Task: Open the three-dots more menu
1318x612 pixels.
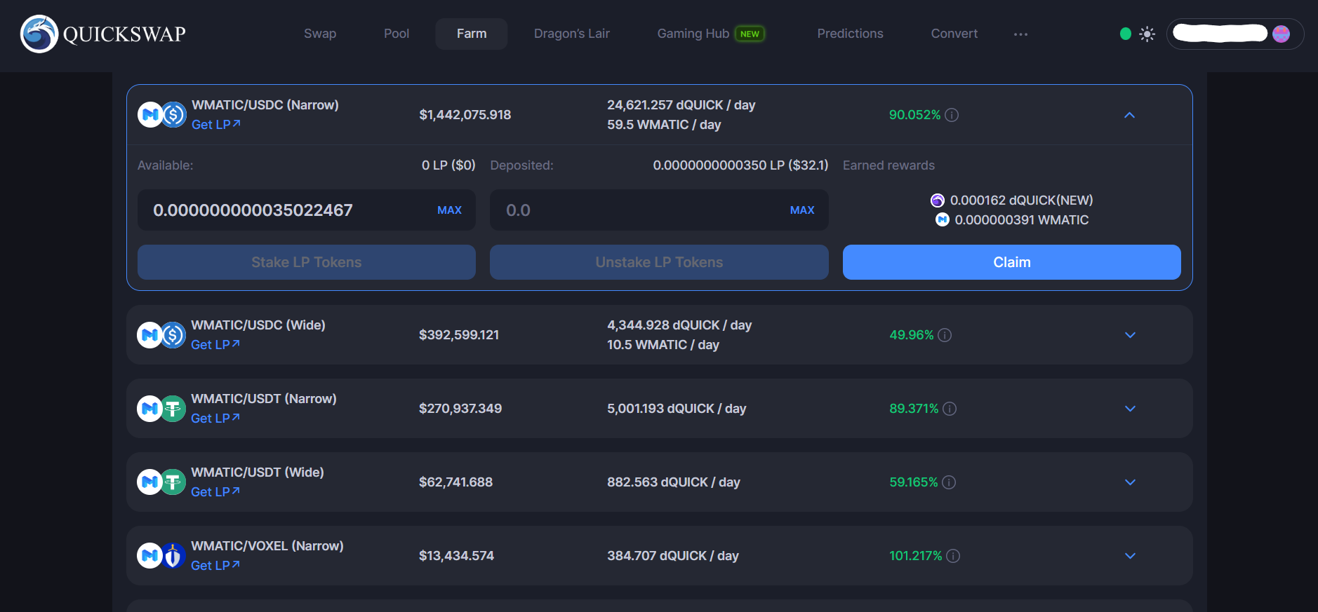Action: 1020,34
